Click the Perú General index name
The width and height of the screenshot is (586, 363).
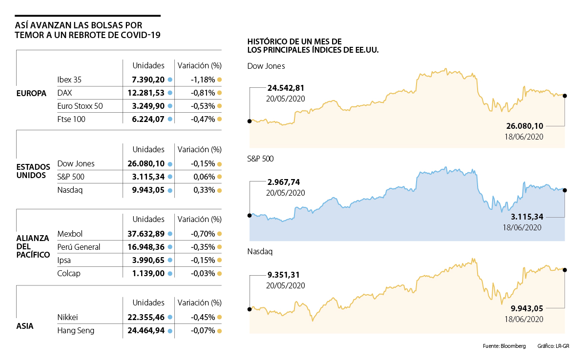tap(79, 247)
